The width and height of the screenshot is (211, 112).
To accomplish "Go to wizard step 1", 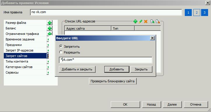I will [x=188, y=13].
